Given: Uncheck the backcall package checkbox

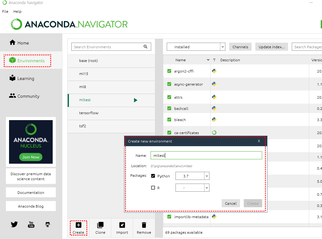Looking at the screenshot, I should [169, 108].
